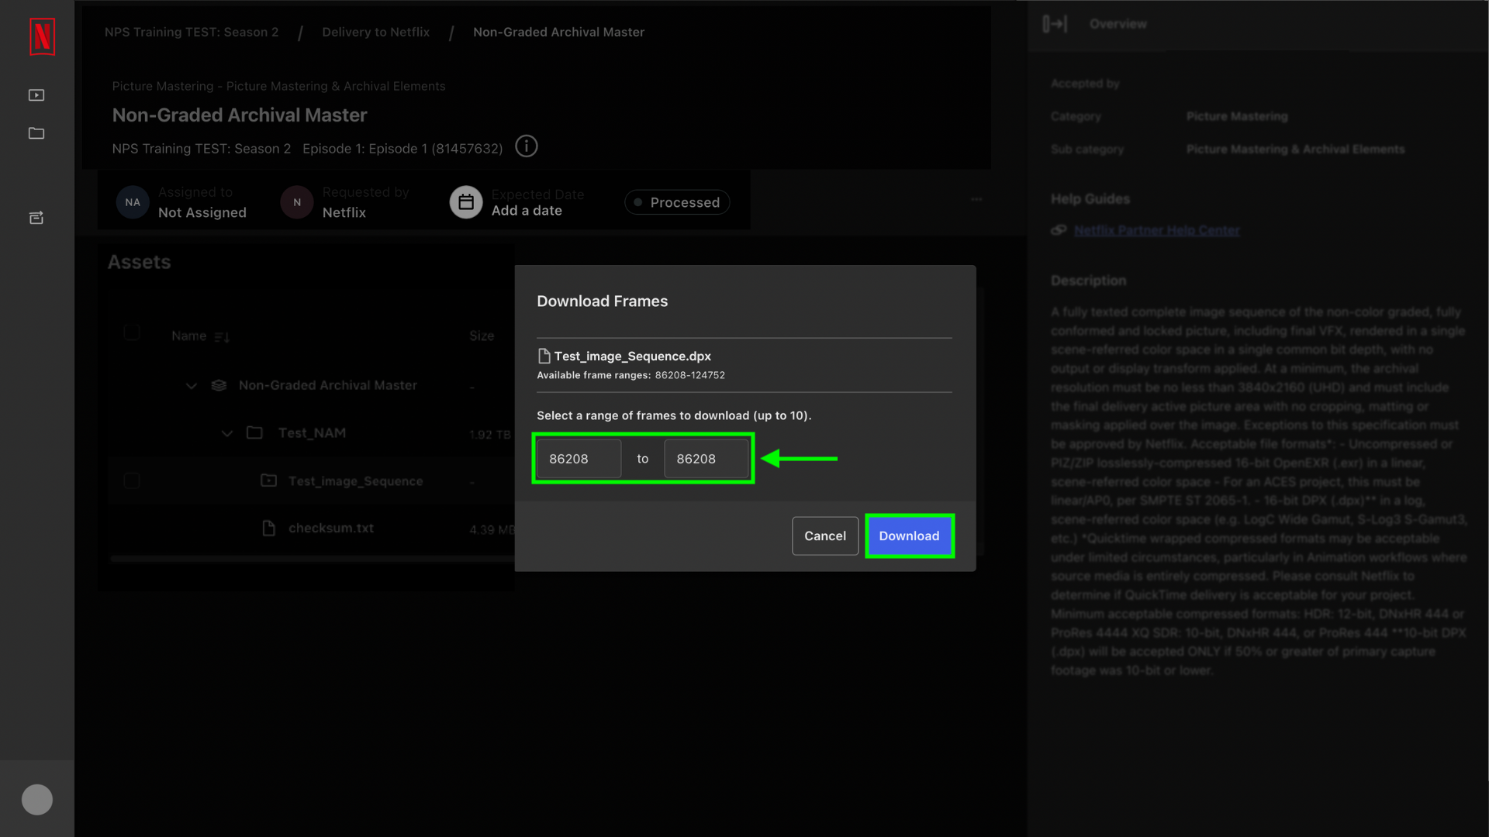The width and height of the screenshot is (1489, 837).
Task: Switch to the Overview tab
Action: click(1118, 24)
